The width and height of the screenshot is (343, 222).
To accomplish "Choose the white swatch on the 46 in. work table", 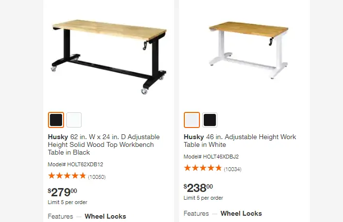I will pos(192,120).
